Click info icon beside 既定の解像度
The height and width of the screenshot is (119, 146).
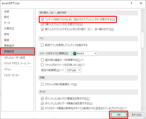pos(62,70)
